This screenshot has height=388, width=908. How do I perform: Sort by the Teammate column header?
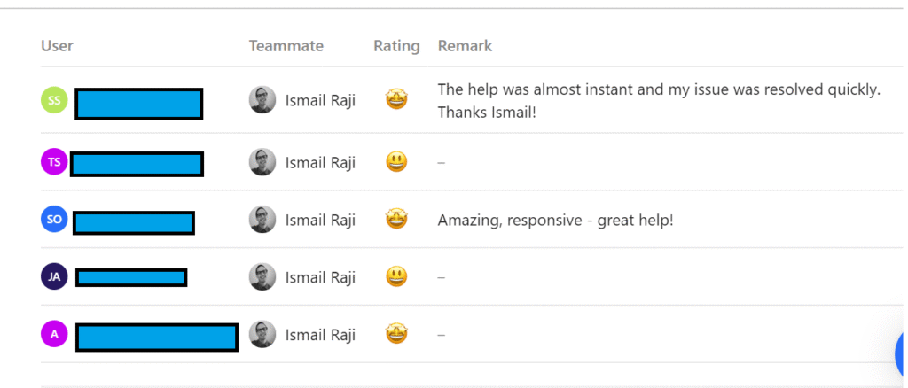click(x=286, y=46)
